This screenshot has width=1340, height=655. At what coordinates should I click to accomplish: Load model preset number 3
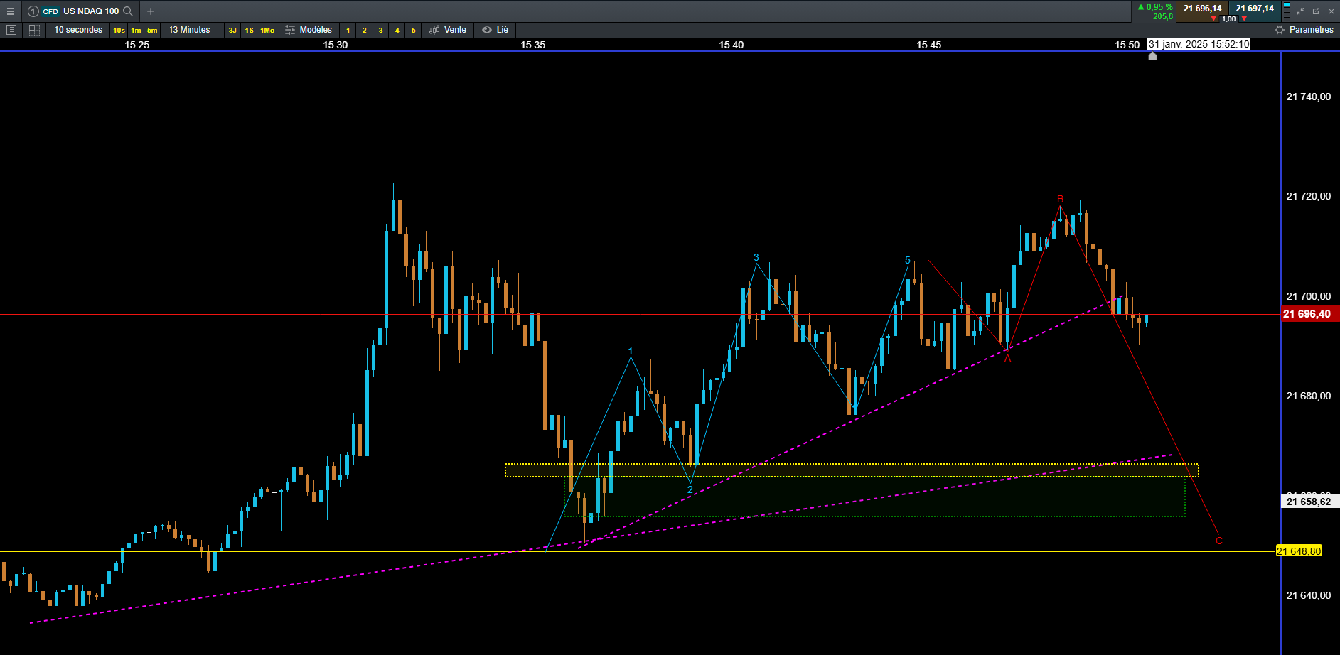[380, 30]
